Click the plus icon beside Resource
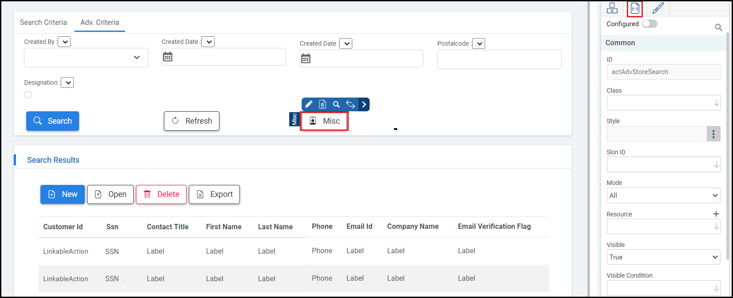Viewport: 733px width, 298px height. pos(716,214)
